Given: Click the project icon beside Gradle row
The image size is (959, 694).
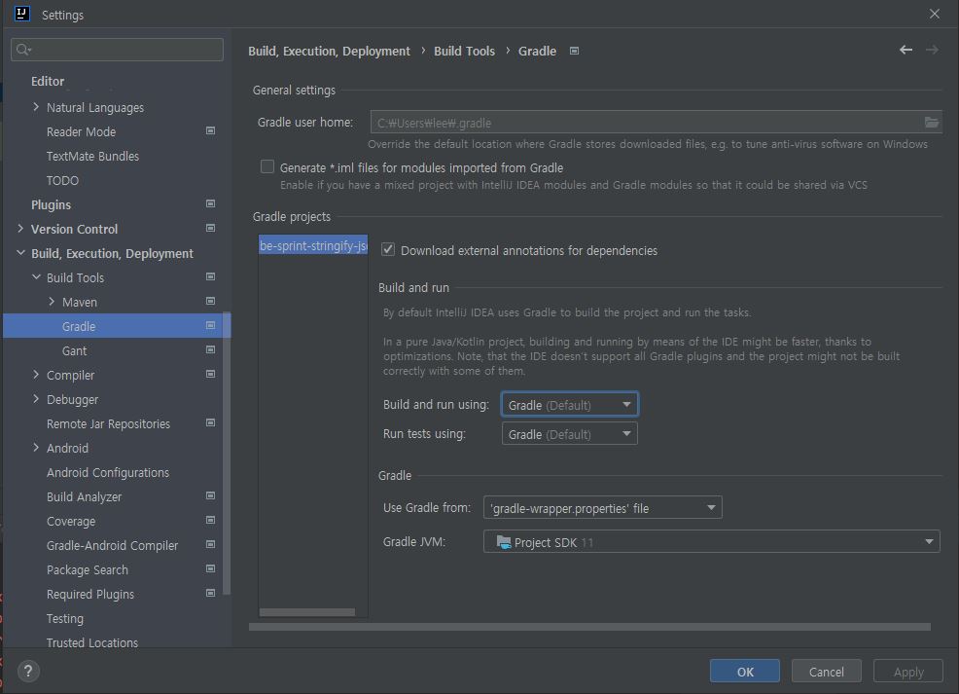Looking at the screenshot, I should (x=210, y=325).
